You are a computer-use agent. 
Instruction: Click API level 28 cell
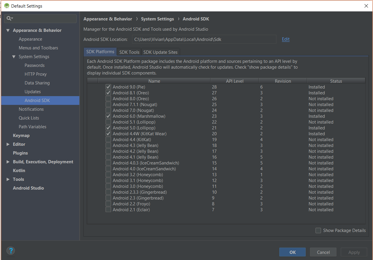(214, 87)
